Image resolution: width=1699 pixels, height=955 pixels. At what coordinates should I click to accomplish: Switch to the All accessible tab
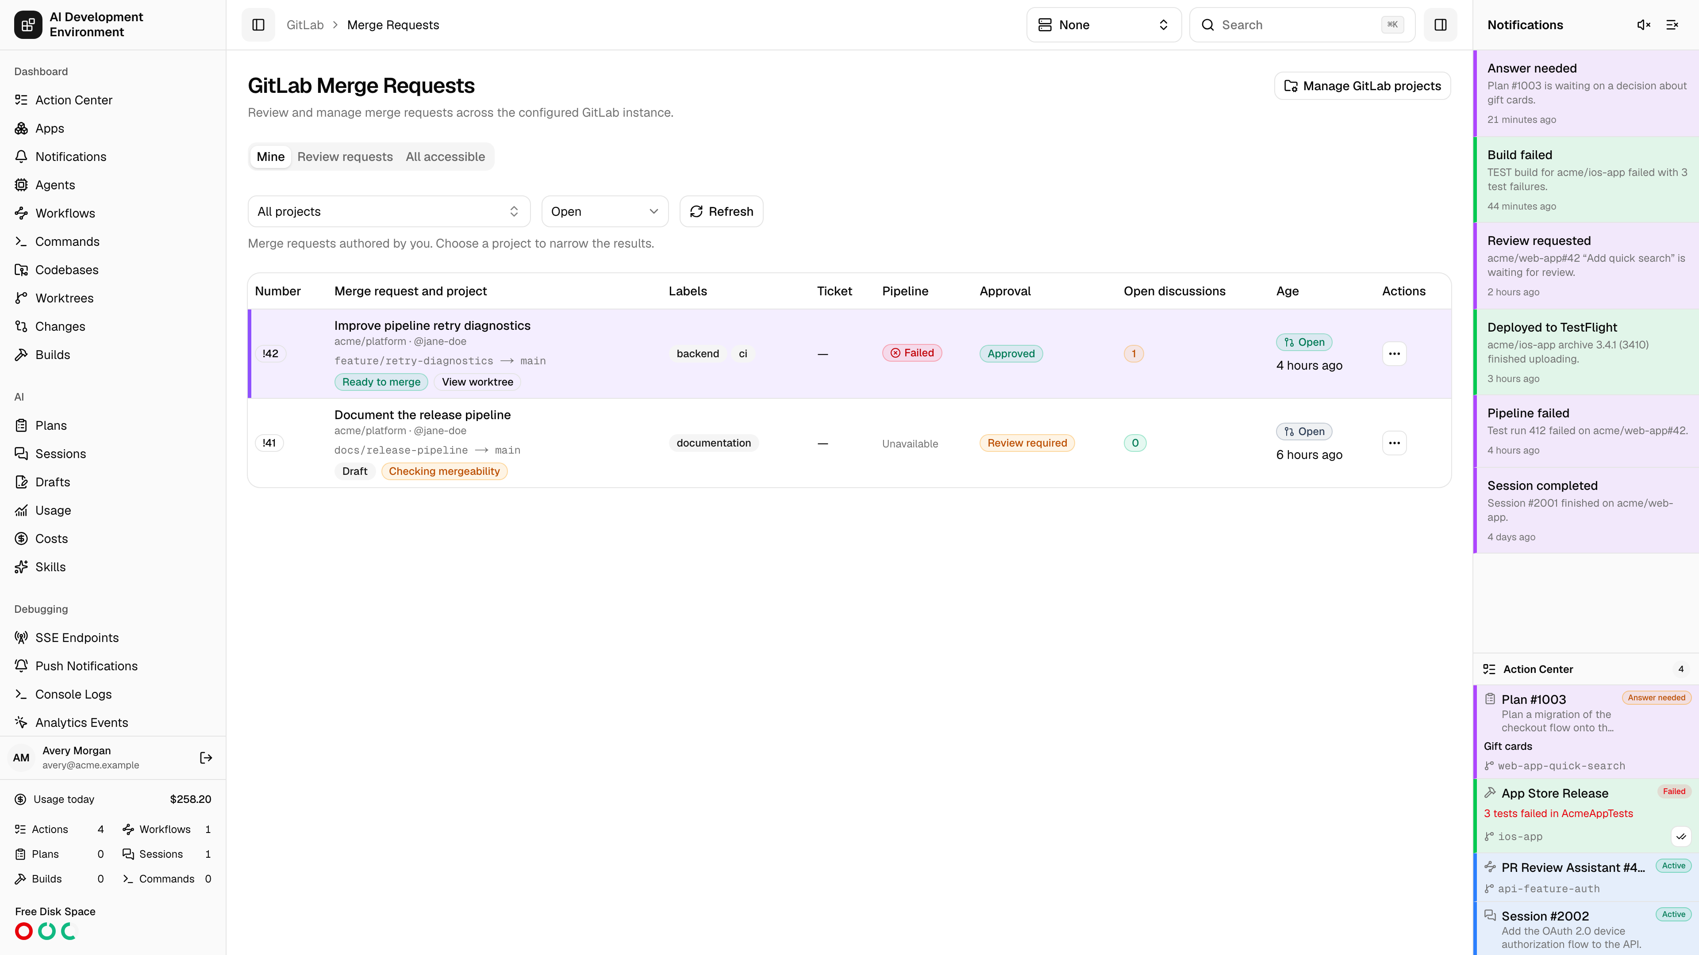pyautogui.click(x=445, y=157)
